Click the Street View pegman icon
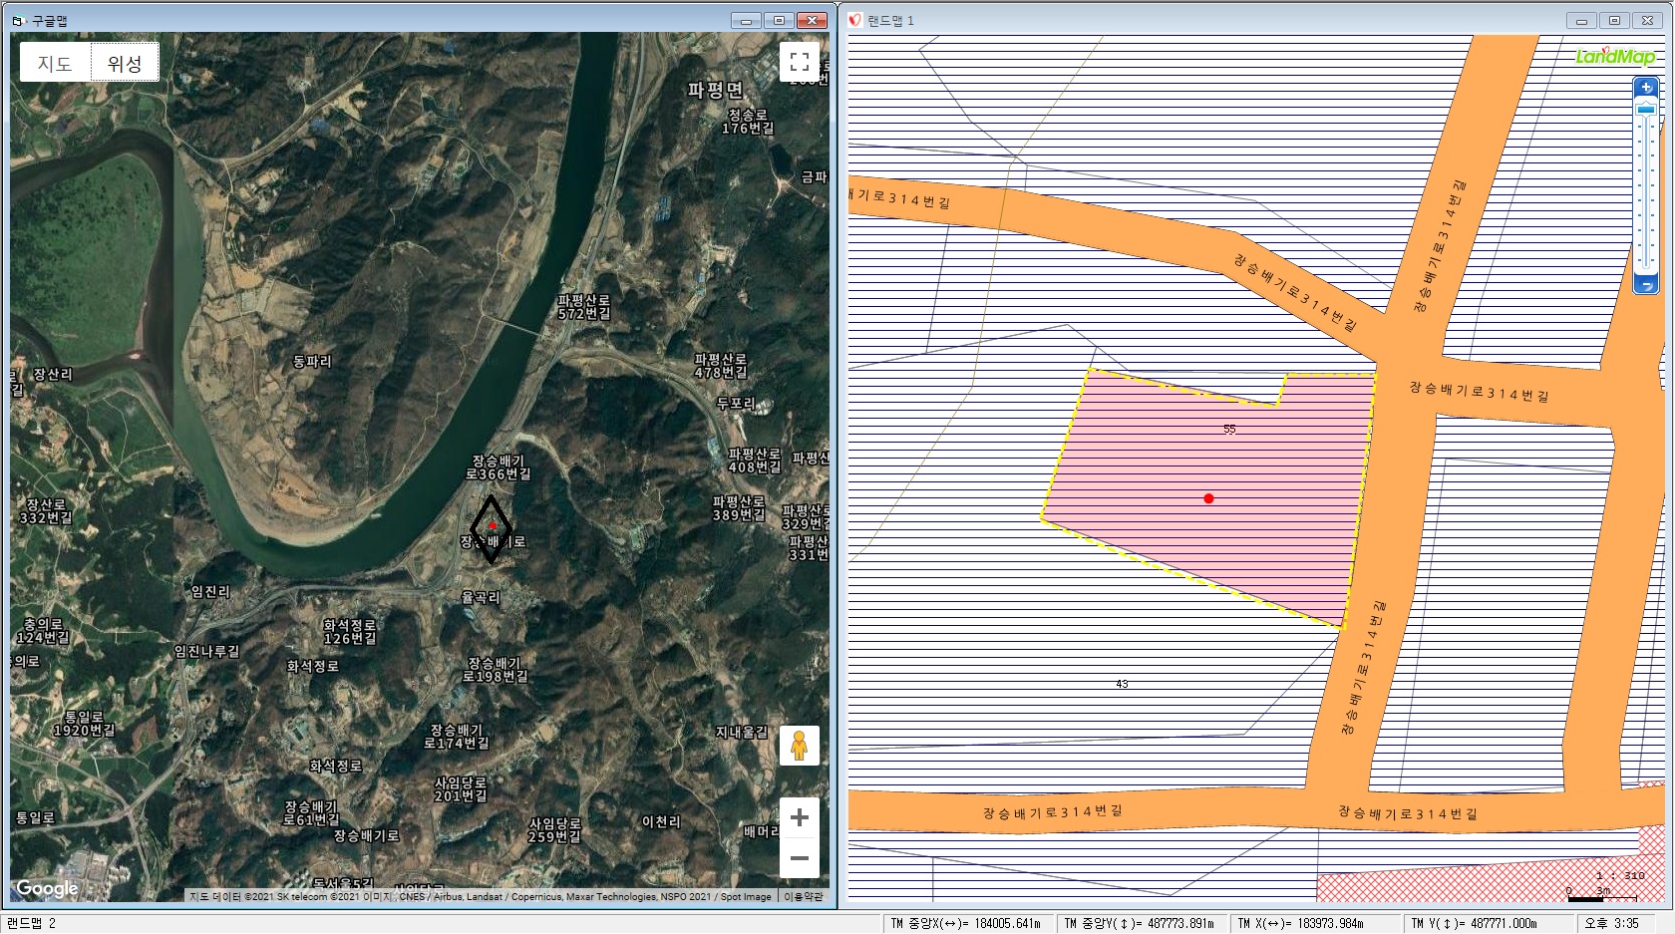Image resolution: width=1675 pixels, height=934 pixels. pyautogui.click(x=799, y=745)
